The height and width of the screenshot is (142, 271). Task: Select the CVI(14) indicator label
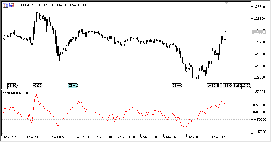[x=9, y=93]
